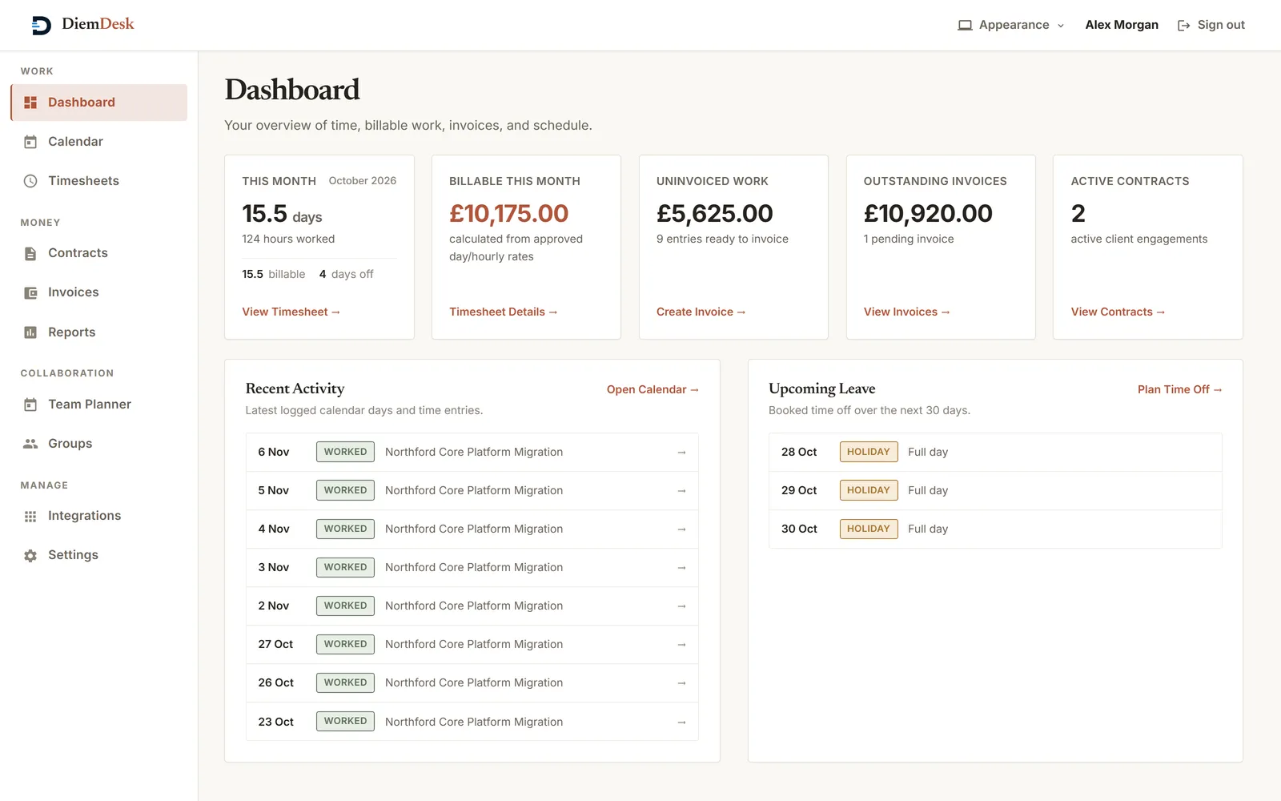Click the 1 pending invoice text
The width and height of the screenshot is (1281, 801).
(909, 239)
